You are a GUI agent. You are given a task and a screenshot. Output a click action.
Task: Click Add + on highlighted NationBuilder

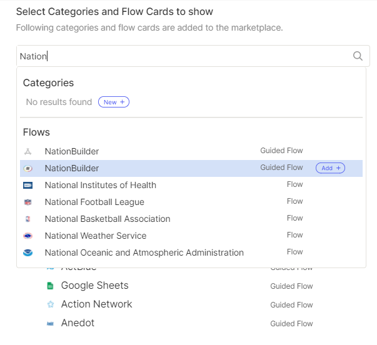coord(330,167)
